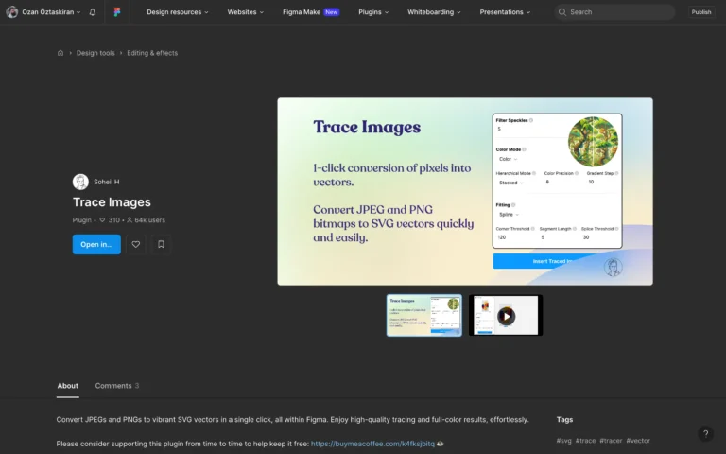Screen dimensions: 726x454
Task: Expand the Presentations menu
Action: point(505,12)
